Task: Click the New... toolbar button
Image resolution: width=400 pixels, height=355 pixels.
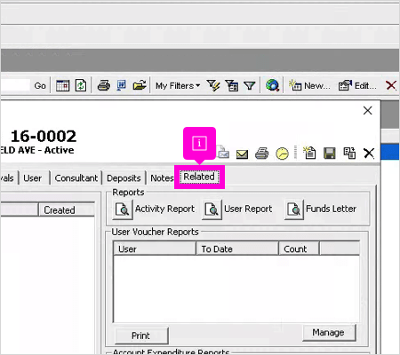Action: coord(309,86)
